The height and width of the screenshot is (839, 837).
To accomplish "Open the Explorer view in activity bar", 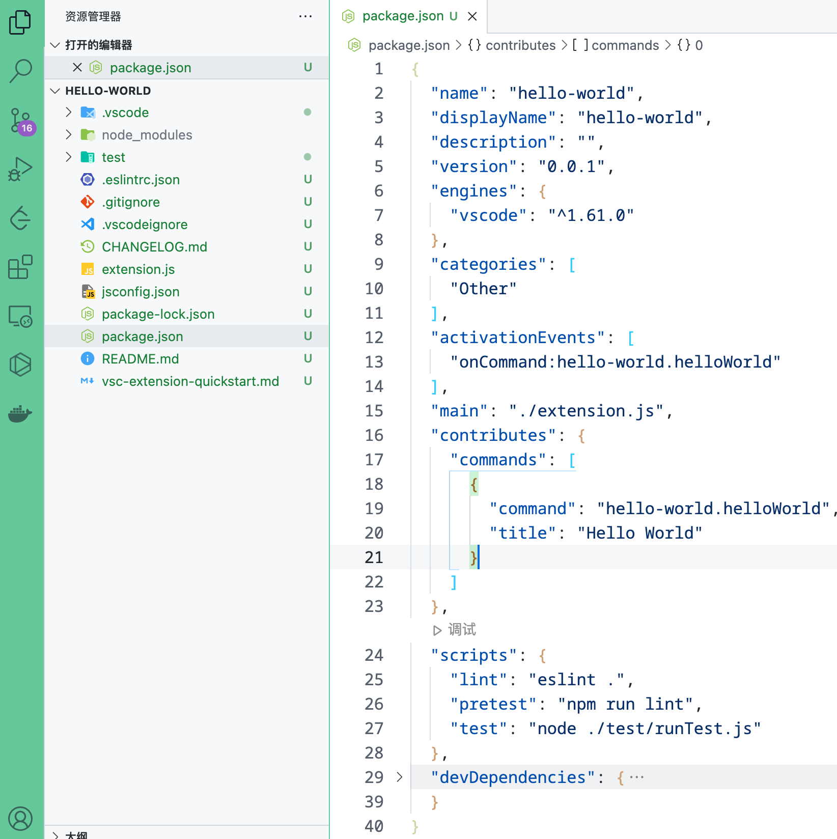I will coord(20,22).
